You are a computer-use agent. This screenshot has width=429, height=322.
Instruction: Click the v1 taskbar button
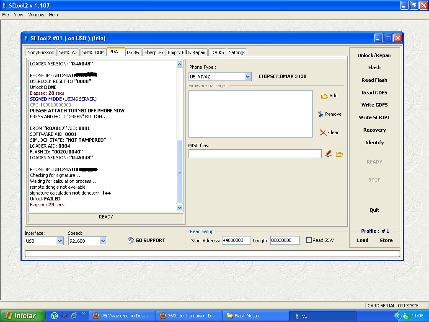pos(323,316)
